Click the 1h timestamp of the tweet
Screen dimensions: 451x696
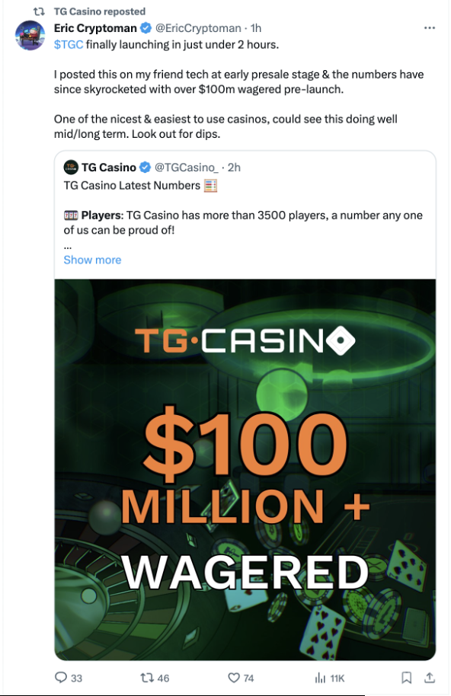pos(256,28)
